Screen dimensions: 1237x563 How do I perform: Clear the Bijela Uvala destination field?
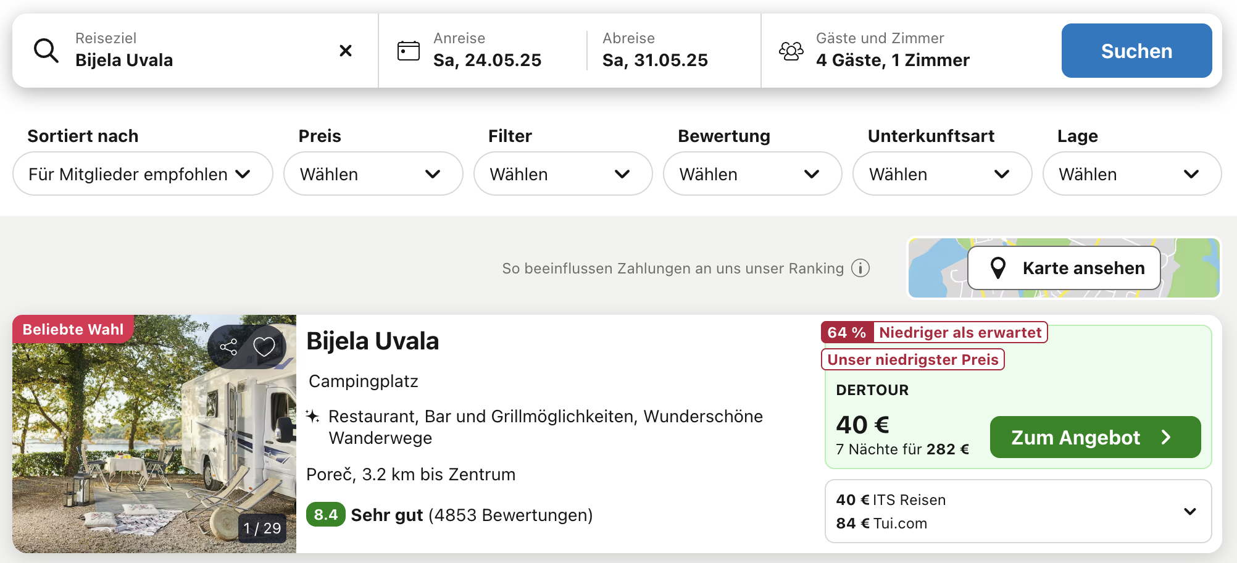click(346, 51)
